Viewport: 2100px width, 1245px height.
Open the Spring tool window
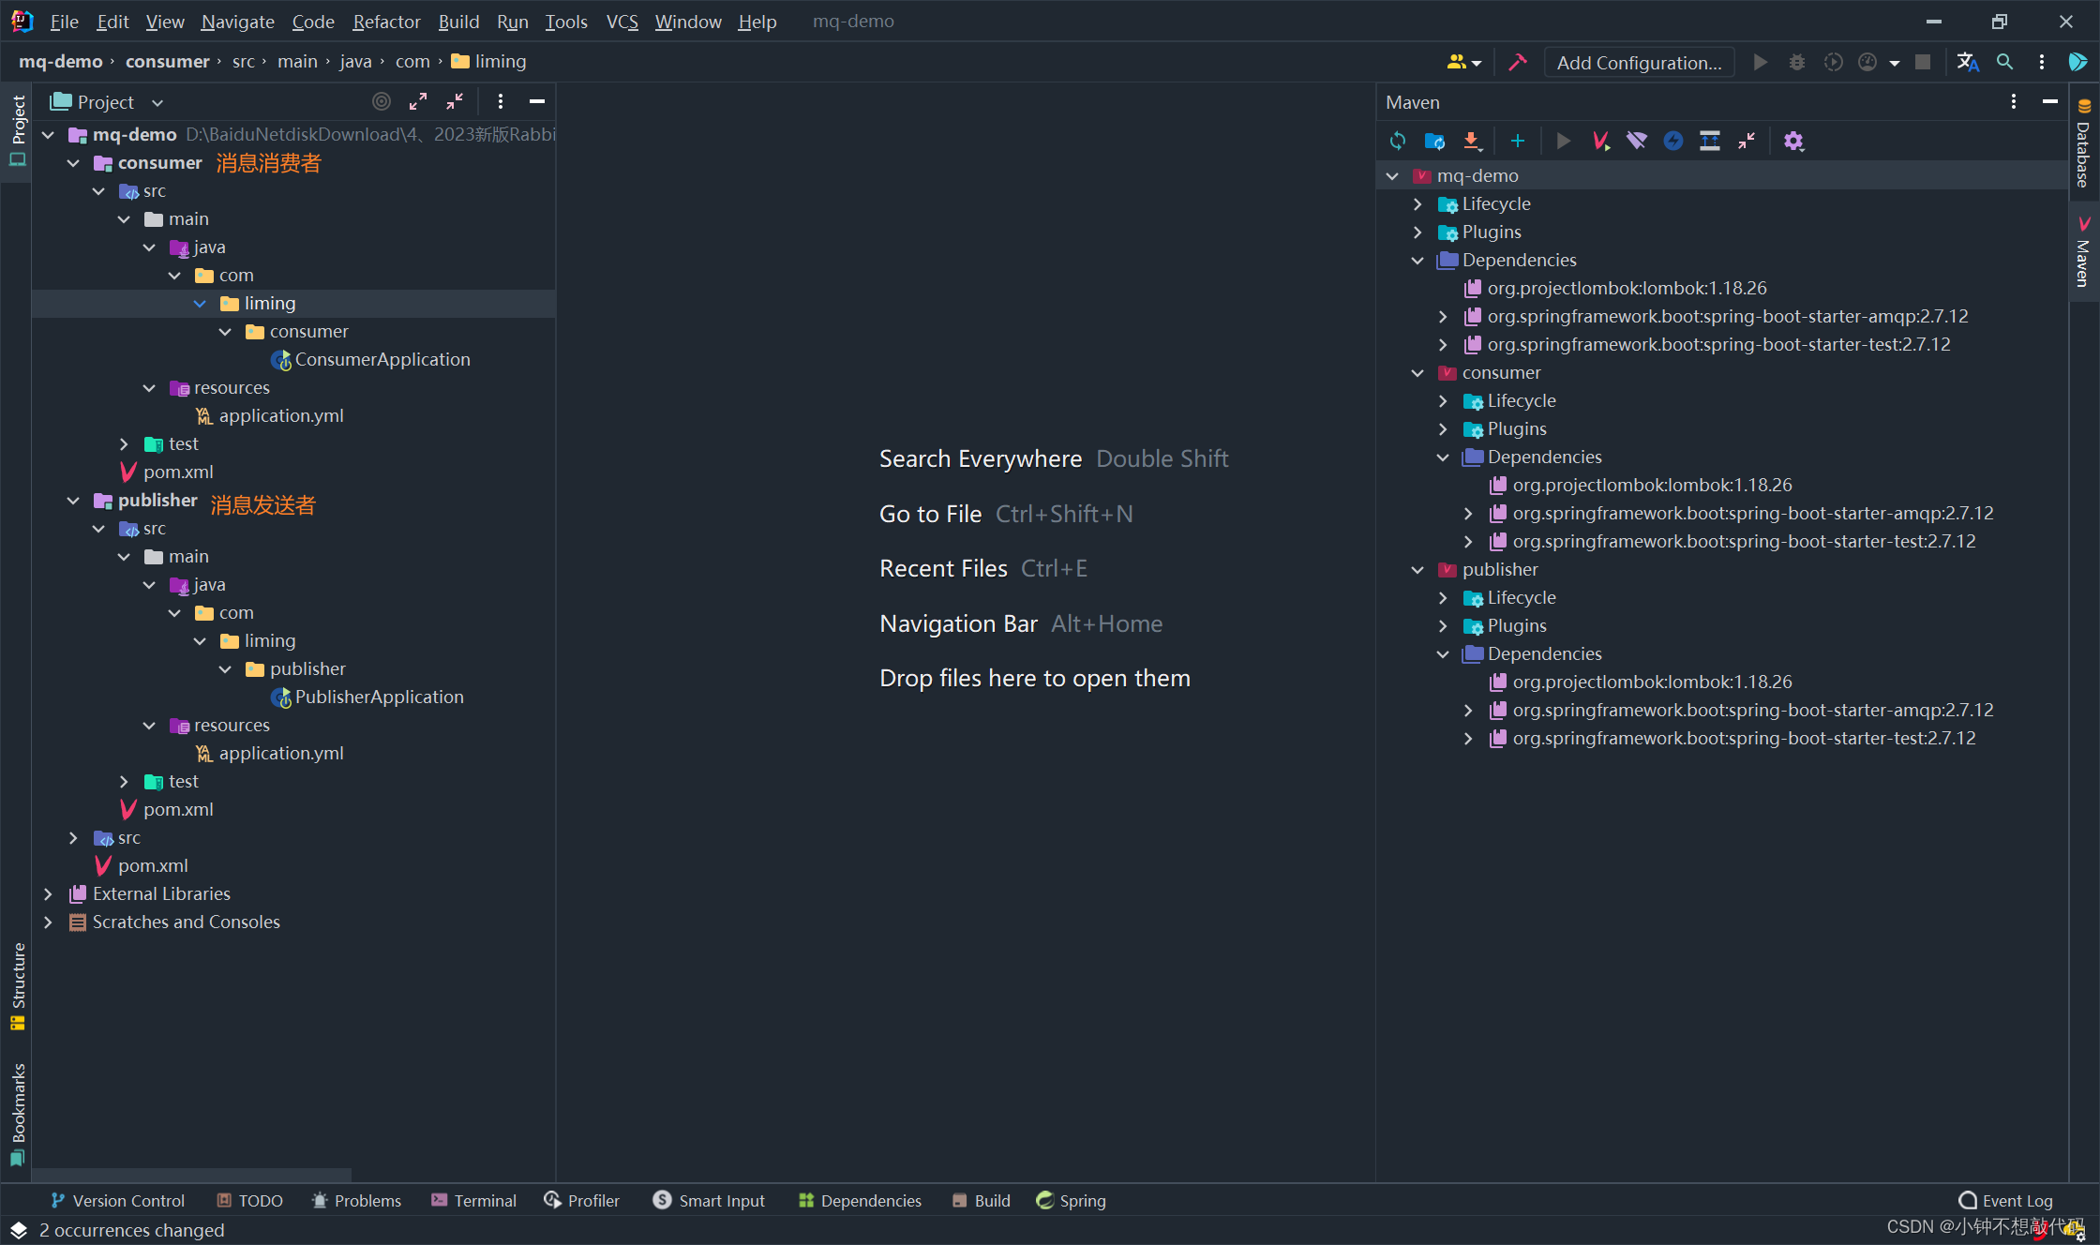1071,1201
